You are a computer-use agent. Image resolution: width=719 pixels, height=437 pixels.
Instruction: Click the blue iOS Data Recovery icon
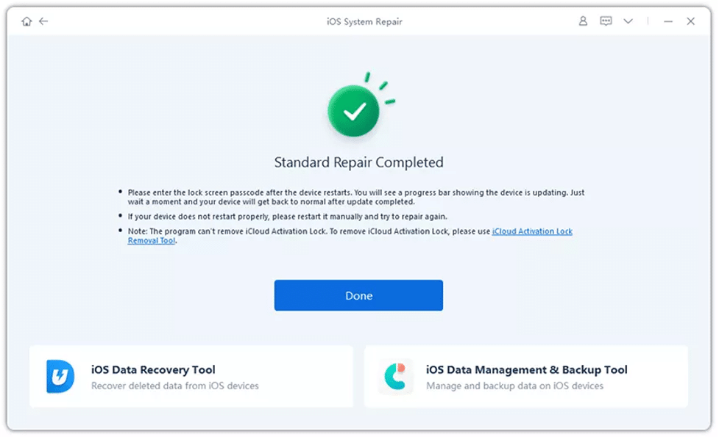point(60,377)
